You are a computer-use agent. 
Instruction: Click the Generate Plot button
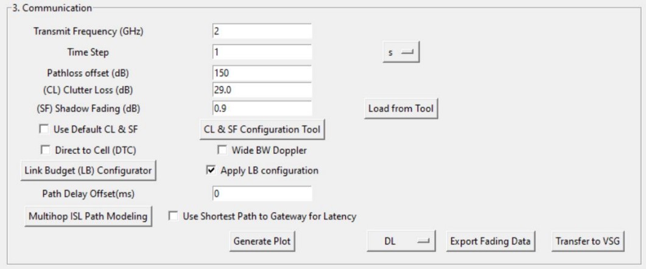click(x=262, y=241)
